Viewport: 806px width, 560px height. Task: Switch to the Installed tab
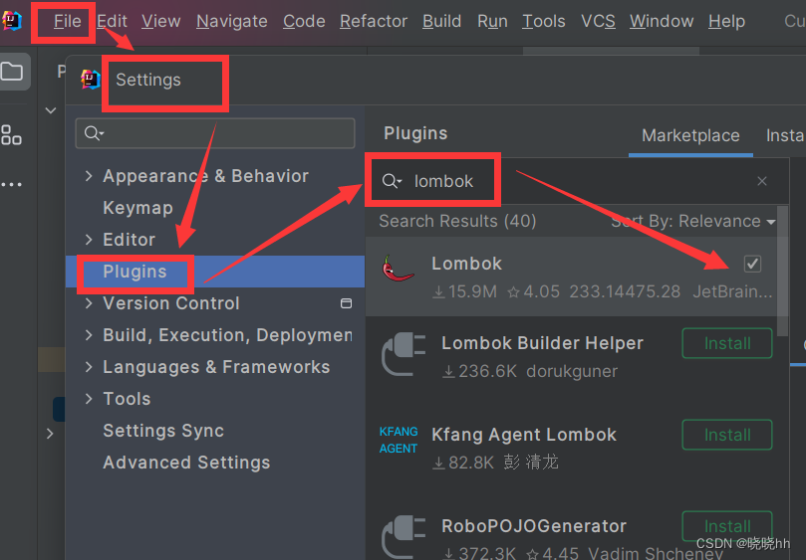tap(785, 135)
